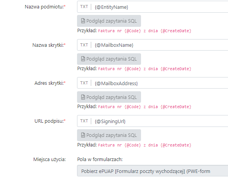The height and width of the screenshot is (181, 228).
Task: Click the URL podpisu field label
Action: tap(50, 121)
